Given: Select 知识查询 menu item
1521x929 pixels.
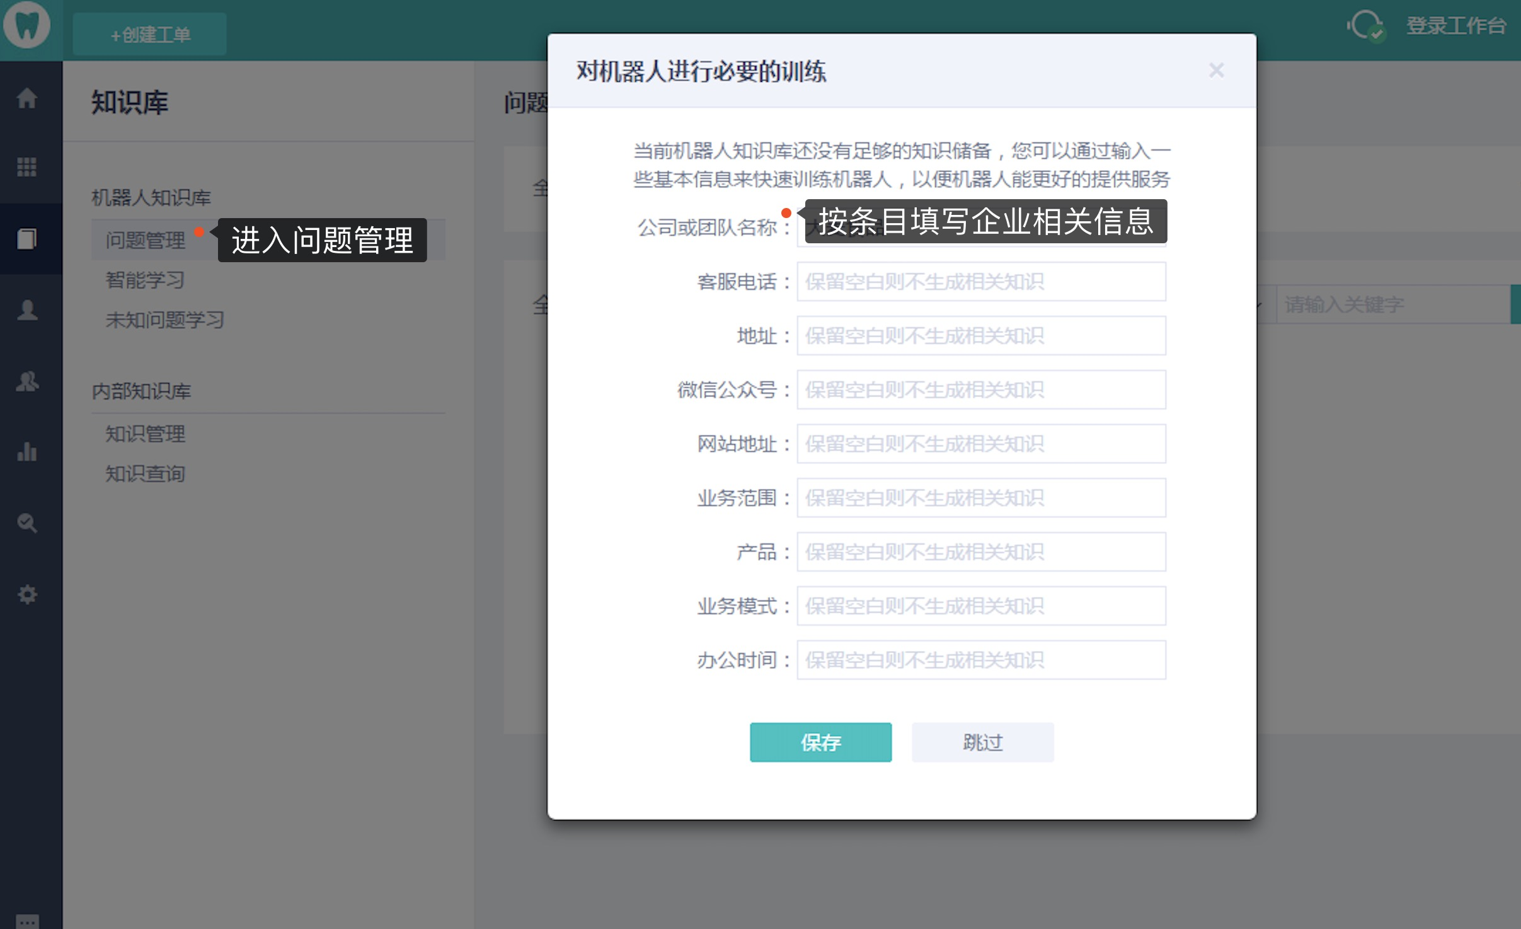Looking at the screenshot, I should (146, 473).
